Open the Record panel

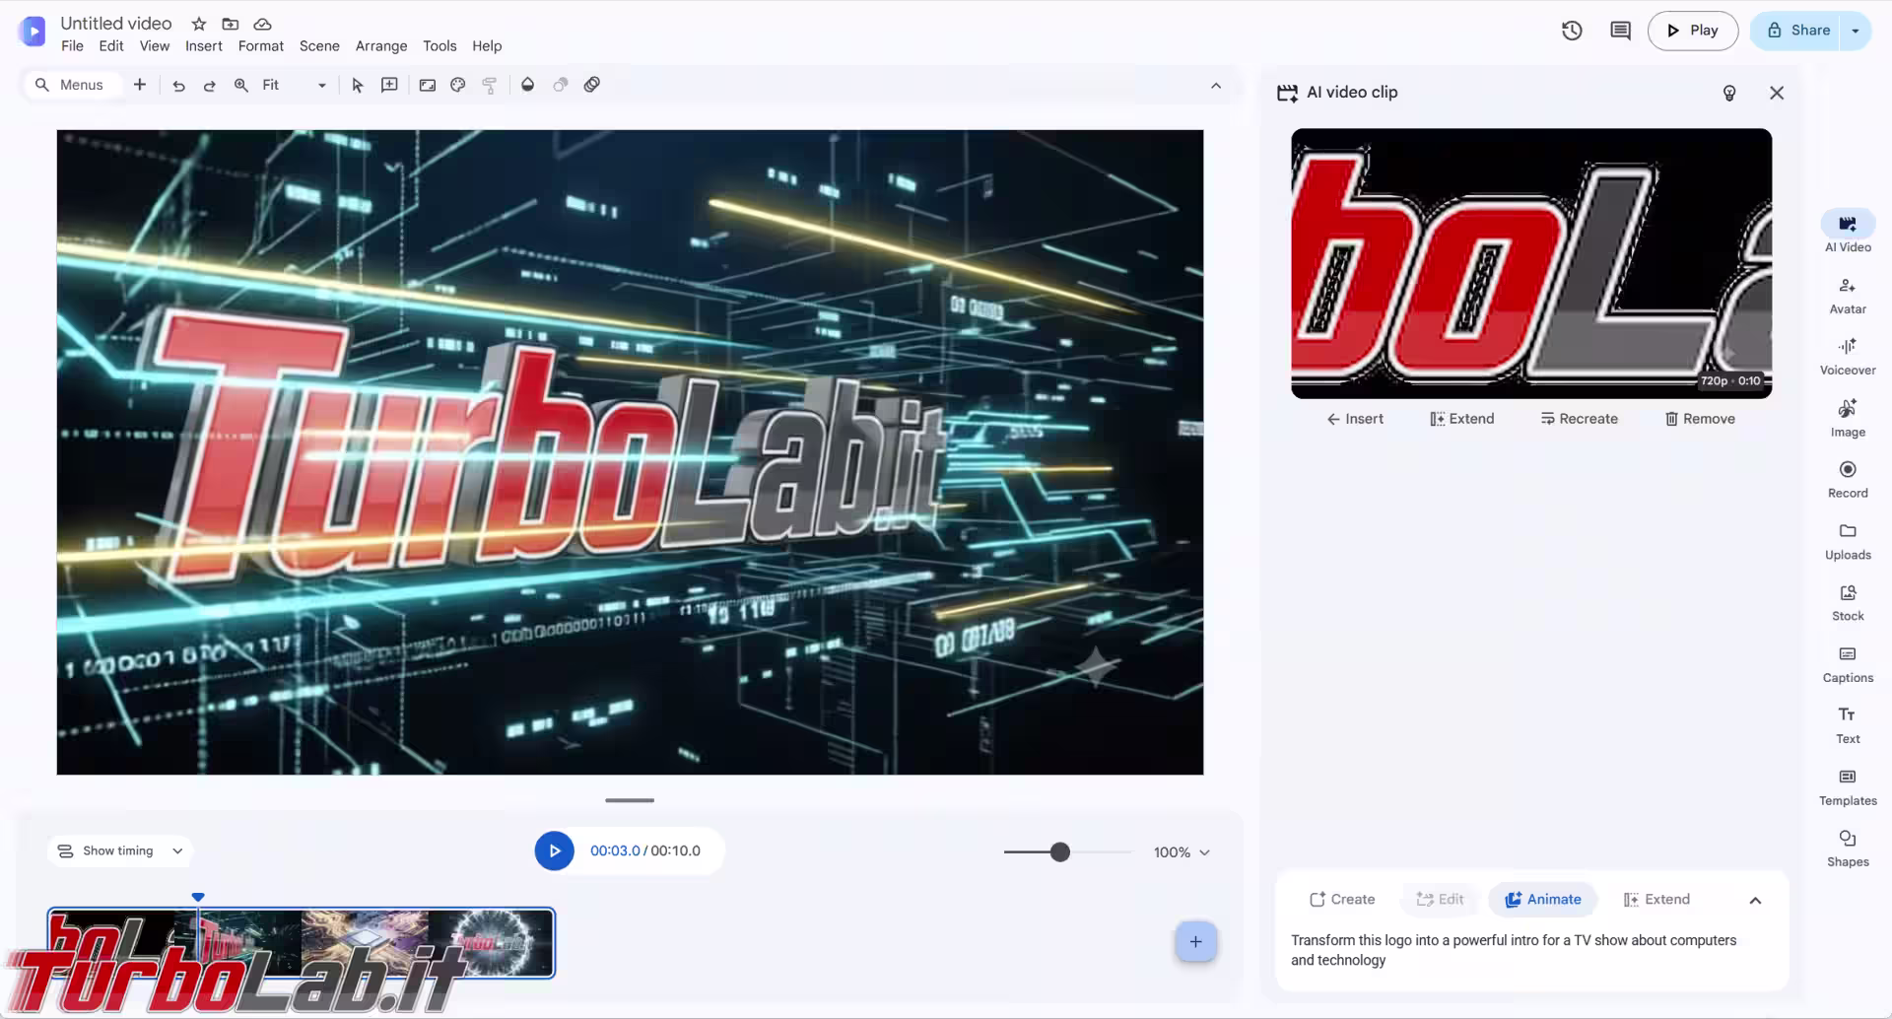(x=1848, y=480)
